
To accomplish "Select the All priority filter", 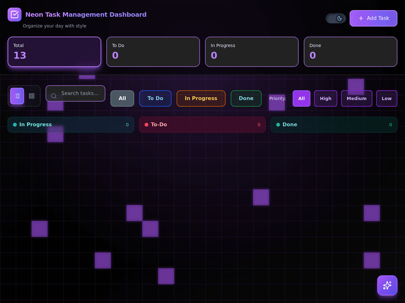I will tap(302, 98).
